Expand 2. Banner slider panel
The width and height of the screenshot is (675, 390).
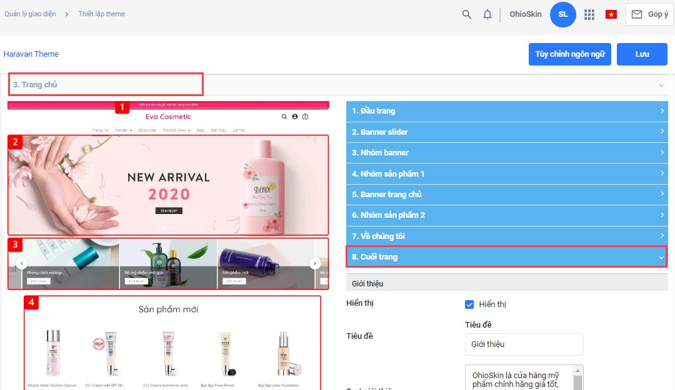507,132
